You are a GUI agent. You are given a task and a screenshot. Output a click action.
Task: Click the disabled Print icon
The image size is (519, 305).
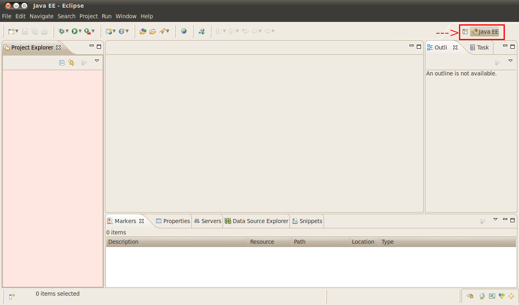(45, 31)
